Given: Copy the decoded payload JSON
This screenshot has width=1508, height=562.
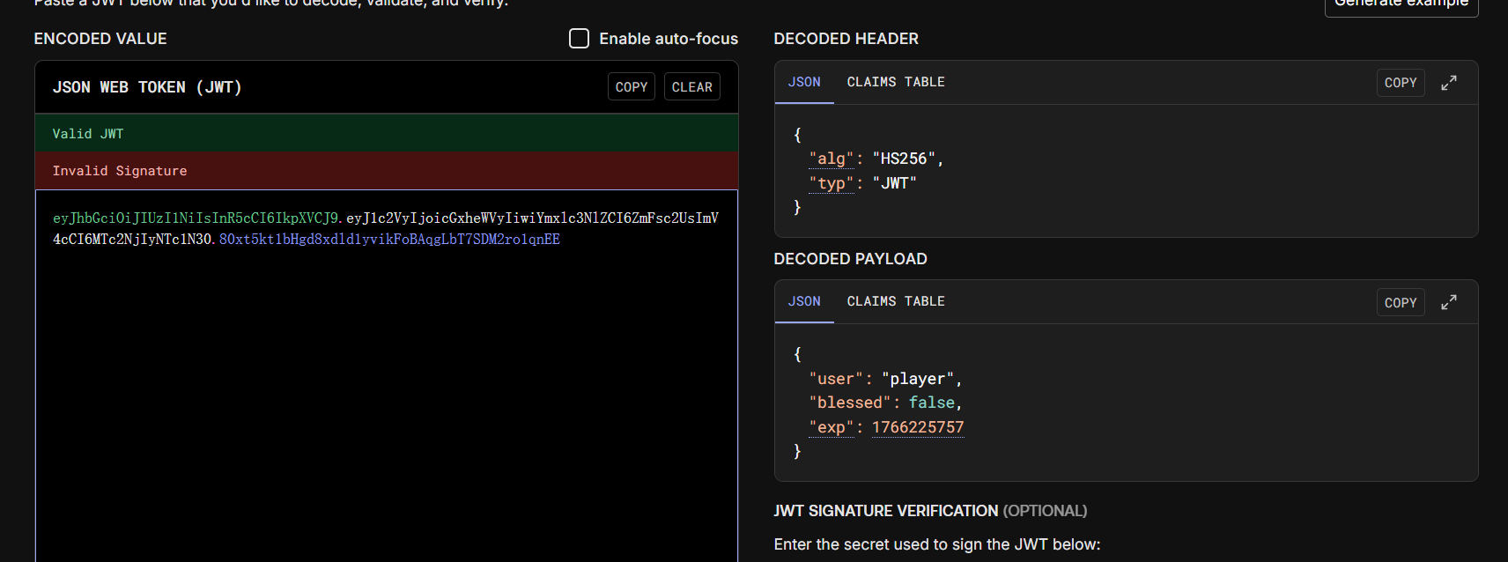Looking at the screenshot, I should [x=1401, y=302].
